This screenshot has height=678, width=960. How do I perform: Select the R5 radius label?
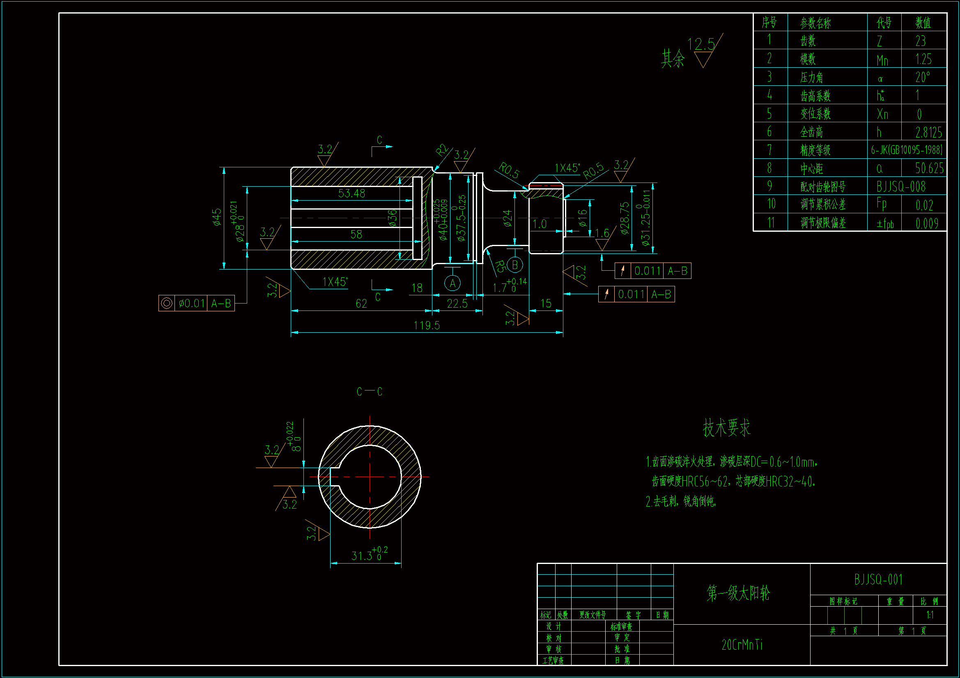[500, 266]
